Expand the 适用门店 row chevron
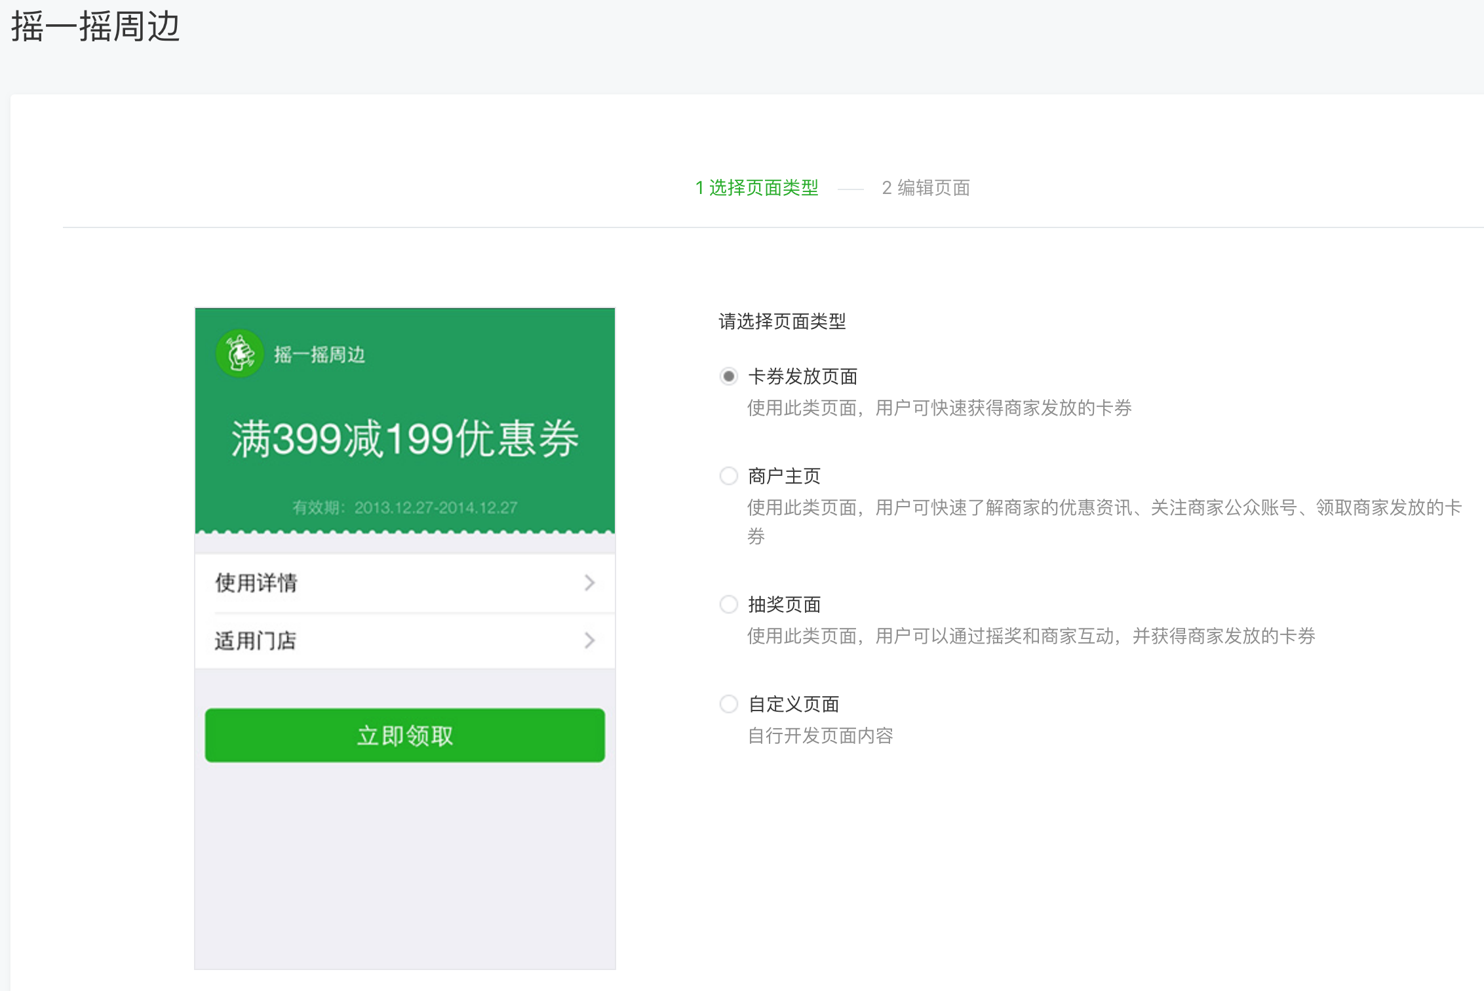This screenshot has height=991, width=1484. [x=589, y=640]
